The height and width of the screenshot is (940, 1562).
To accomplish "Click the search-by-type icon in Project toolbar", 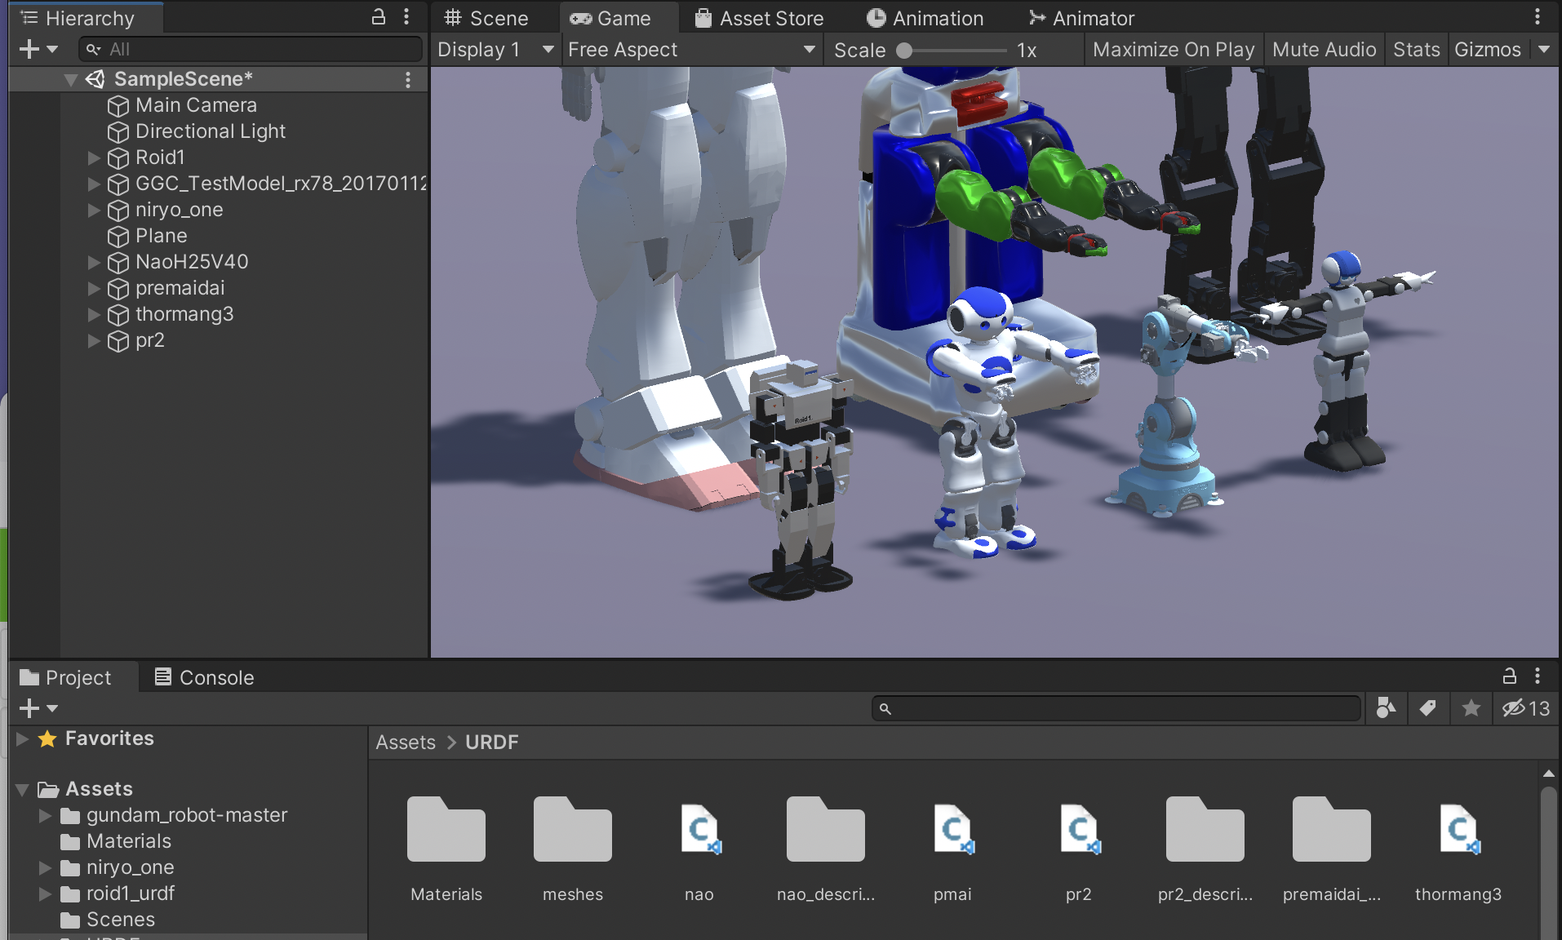I will 1386,708.
